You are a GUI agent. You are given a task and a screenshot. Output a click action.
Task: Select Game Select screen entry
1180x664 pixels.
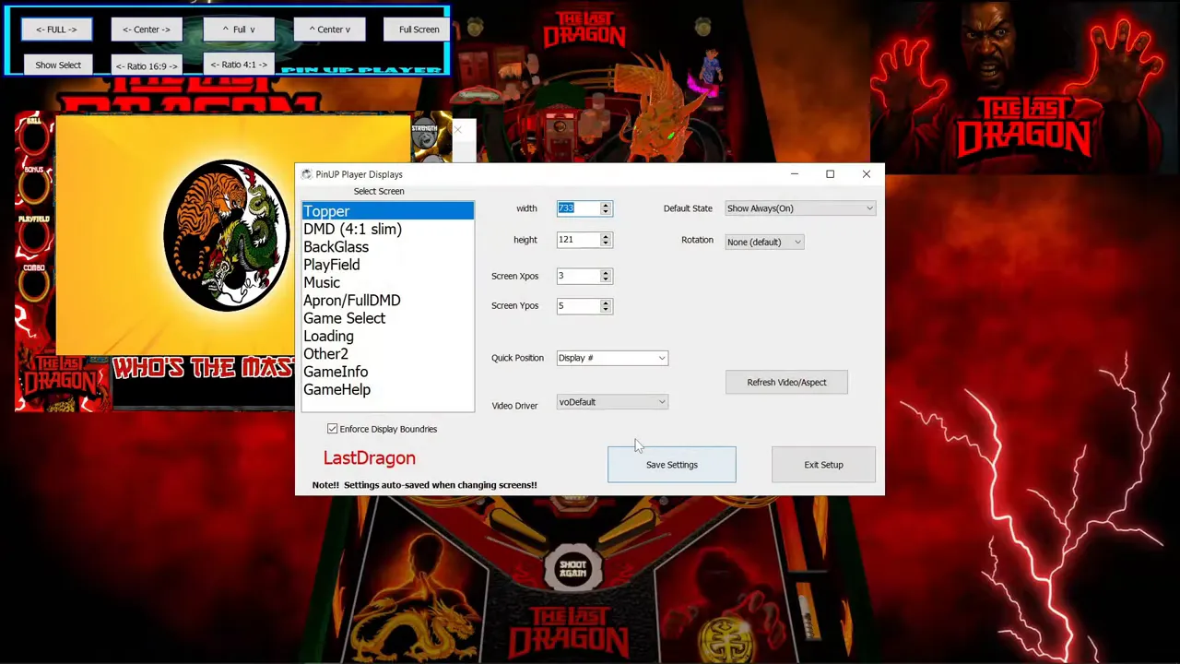(x=387, y=318)
